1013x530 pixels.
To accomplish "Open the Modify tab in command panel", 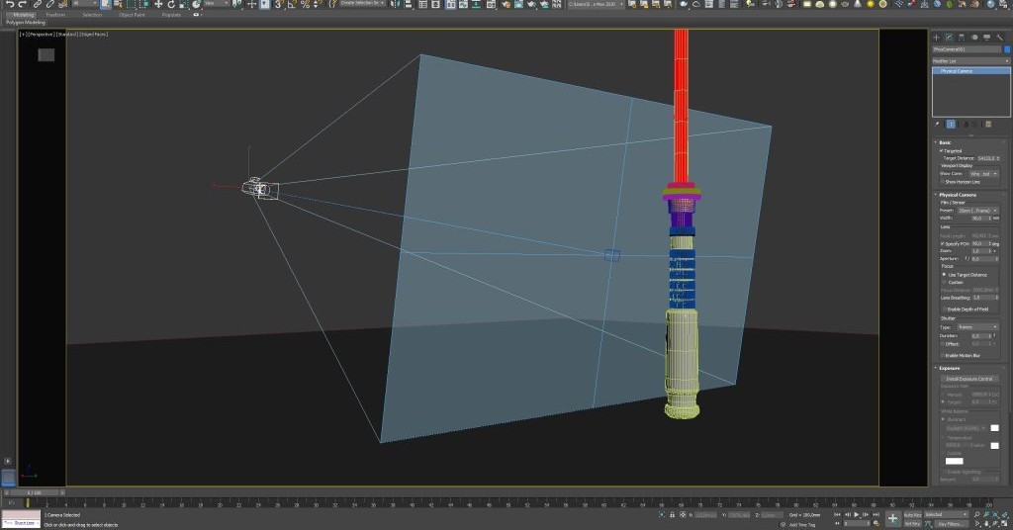I will (950, 38).
